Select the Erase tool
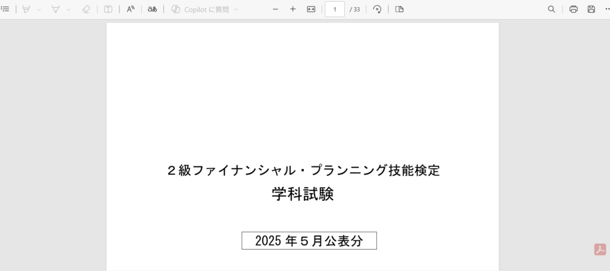 pyautogui.click(x=86, y=10)
